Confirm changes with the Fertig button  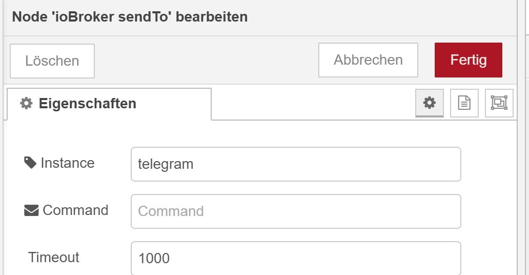coord(468,60)
